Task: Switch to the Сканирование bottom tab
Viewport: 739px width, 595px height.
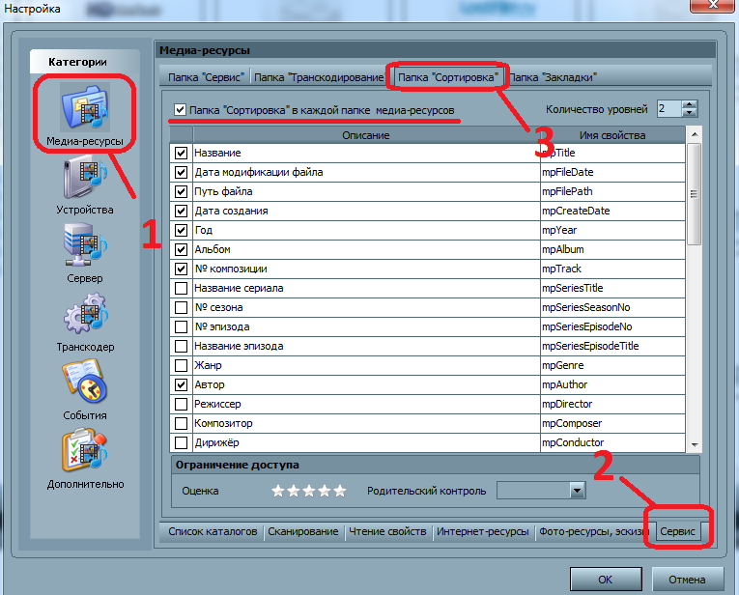Action: coord(303,532)
